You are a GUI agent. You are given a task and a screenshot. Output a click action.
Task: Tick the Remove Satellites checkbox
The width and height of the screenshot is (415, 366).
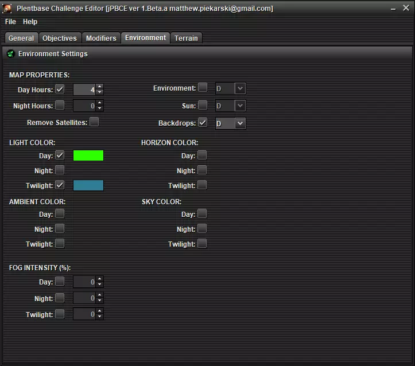(x=94, y=122)
